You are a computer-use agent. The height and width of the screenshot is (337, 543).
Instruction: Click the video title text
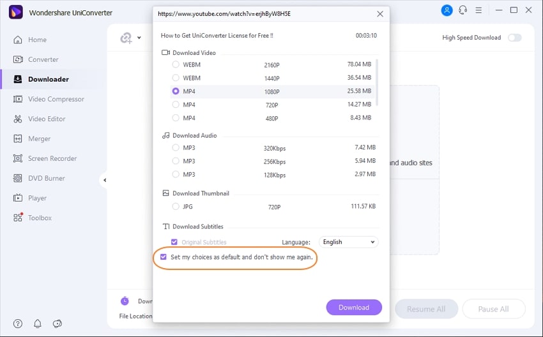pyautogui.click(x=217, y=35)
